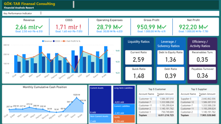Click COGS goal text 1,60 mlr
The height and width of the screenshot is (124, 221).
pos(69,31)
